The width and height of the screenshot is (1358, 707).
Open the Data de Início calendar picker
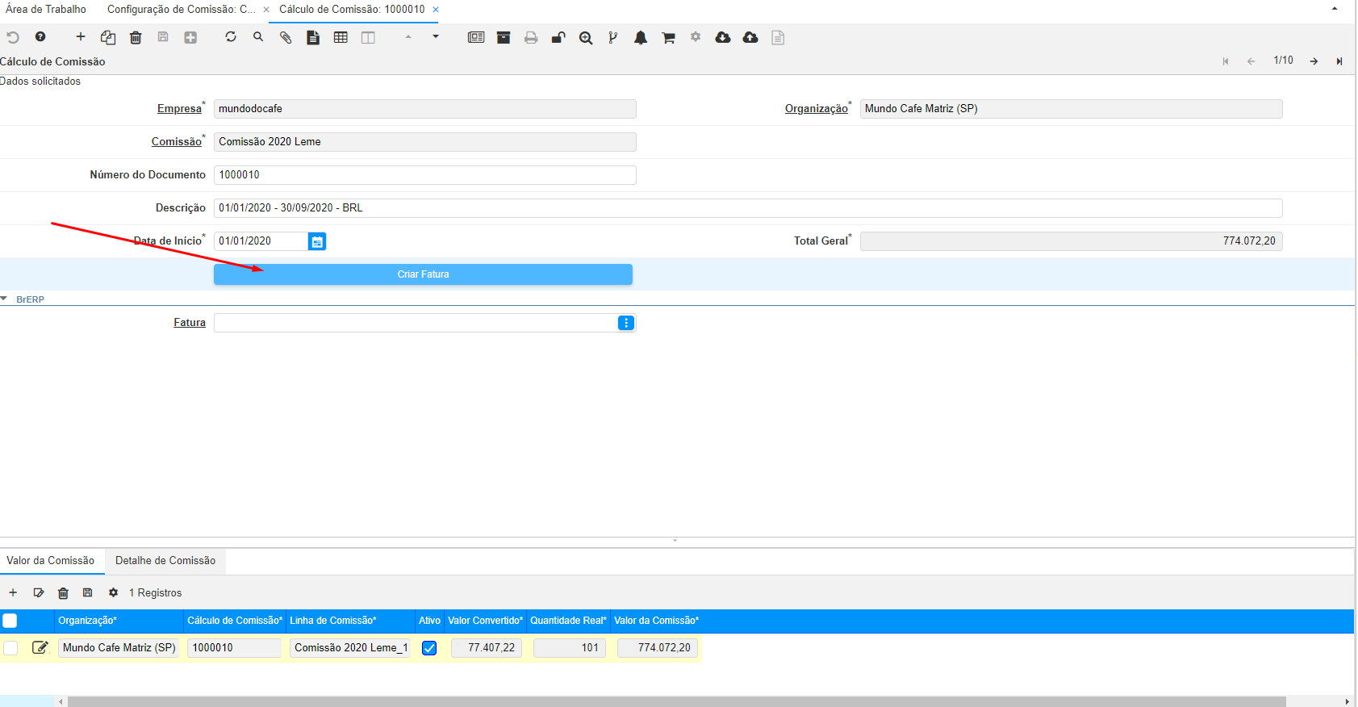[x=317, y=241]
